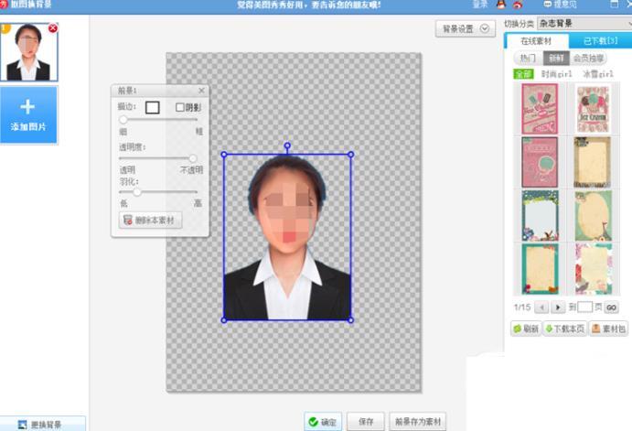The width and height of the screenshot is (632, 431).
Task: Pick the pink ice cream poster background
Action: [x=540, y=109]
